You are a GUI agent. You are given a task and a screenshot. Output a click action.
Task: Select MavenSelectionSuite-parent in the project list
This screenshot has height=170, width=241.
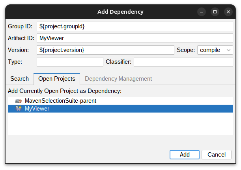coord(60,101)
